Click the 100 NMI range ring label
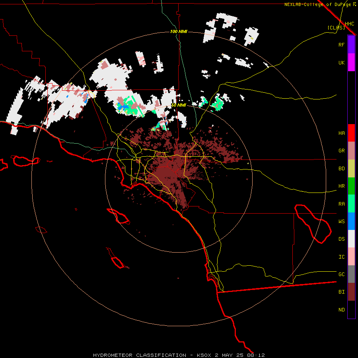This screenshot has height=358, width=358. (x=179, y=31)
